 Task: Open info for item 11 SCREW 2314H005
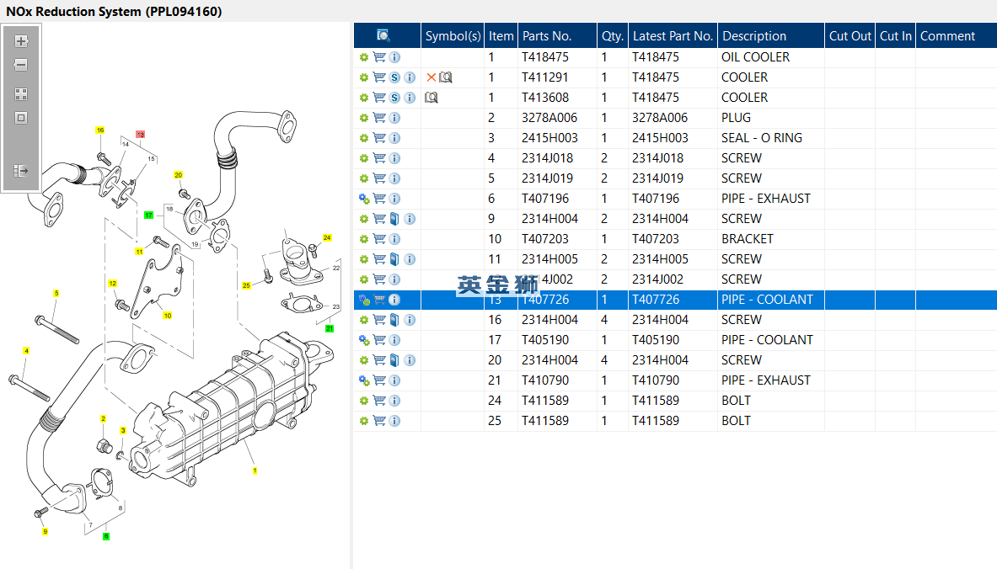(410, 259)
